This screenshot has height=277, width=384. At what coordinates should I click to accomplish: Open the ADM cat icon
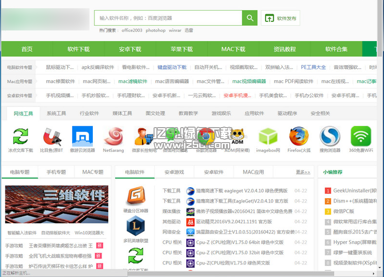point(237,136)
